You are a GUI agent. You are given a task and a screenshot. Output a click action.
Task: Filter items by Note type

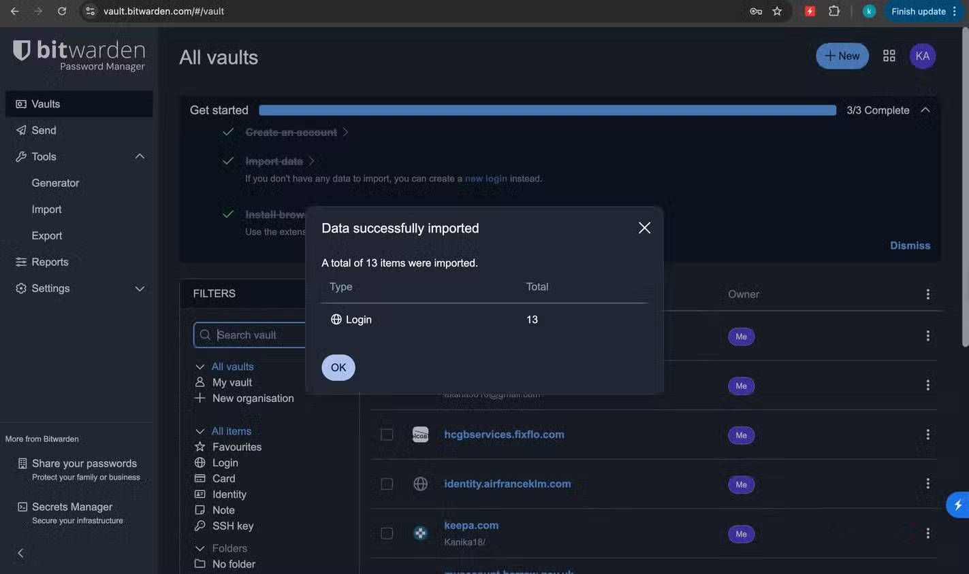(x=223, y=510)
